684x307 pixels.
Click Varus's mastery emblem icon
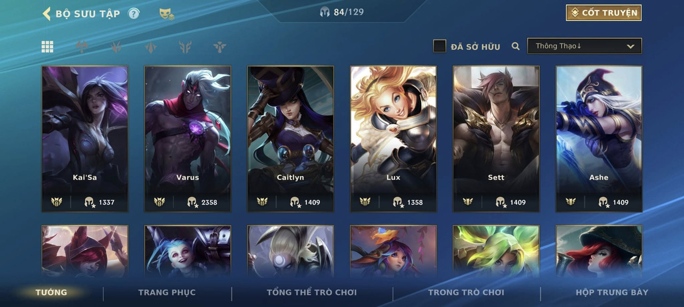click(x=159, y=202)
